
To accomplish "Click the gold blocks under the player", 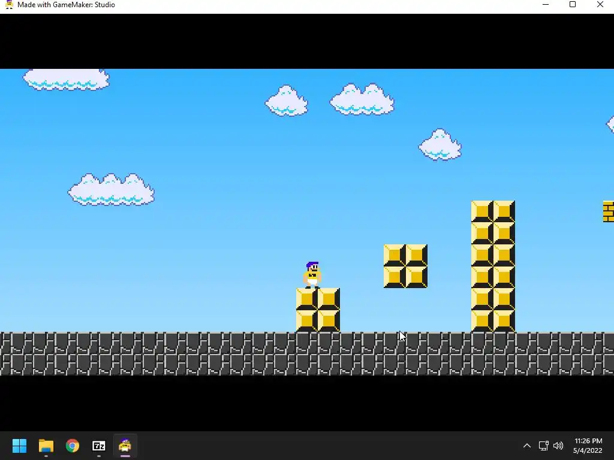I will [x=318, y=310].
